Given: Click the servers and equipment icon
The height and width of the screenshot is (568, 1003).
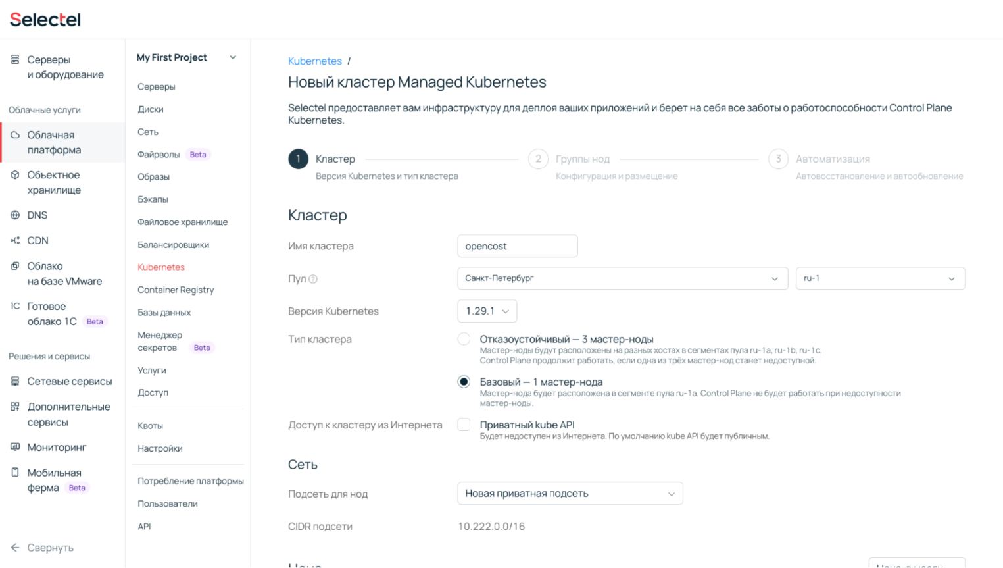Looking at the screenshot, I should point(15,59).
